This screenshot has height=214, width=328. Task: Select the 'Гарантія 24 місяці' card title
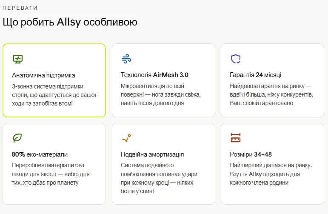(x=255, y=75)
